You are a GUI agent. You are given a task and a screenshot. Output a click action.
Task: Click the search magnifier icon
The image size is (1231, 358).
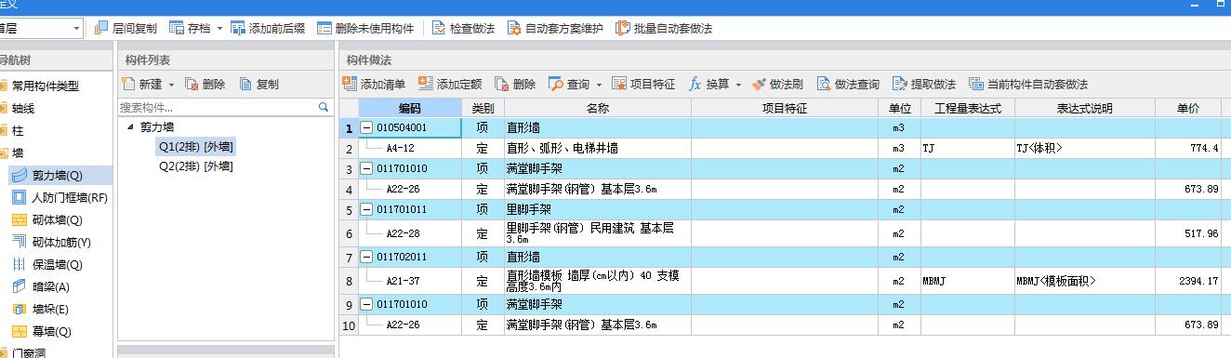pos(324,107)
